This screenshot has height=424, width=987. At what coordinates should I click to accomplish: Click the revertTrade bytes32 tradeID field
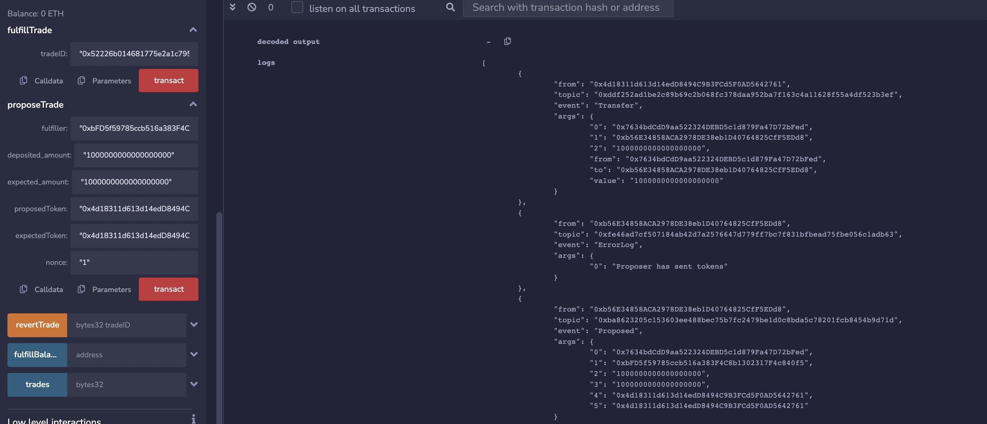click(x=126, y=325)
